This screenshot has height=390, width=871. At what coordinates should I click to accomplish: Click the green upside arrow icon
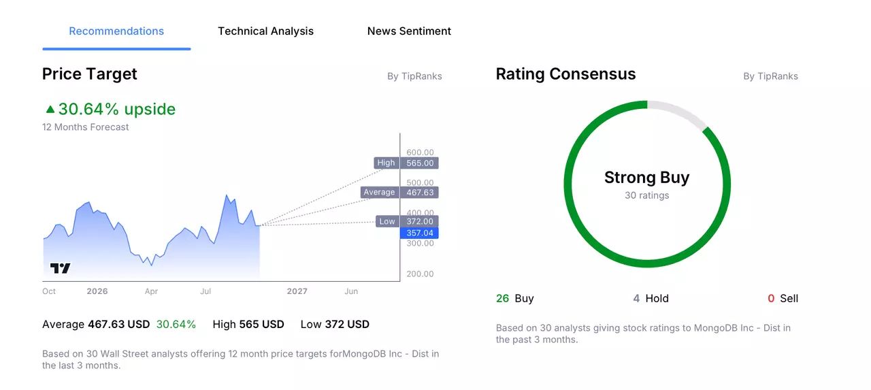tap(50, 109)
